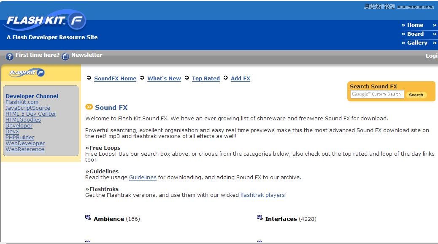Click the Sound FX page heading

click(x=111, y=108)
